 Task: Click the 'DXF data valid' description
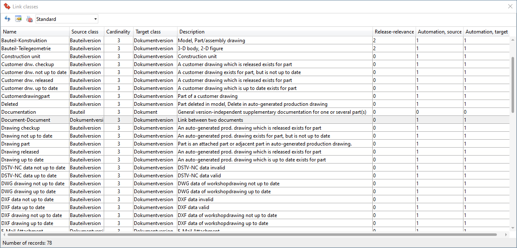(194, 207)
